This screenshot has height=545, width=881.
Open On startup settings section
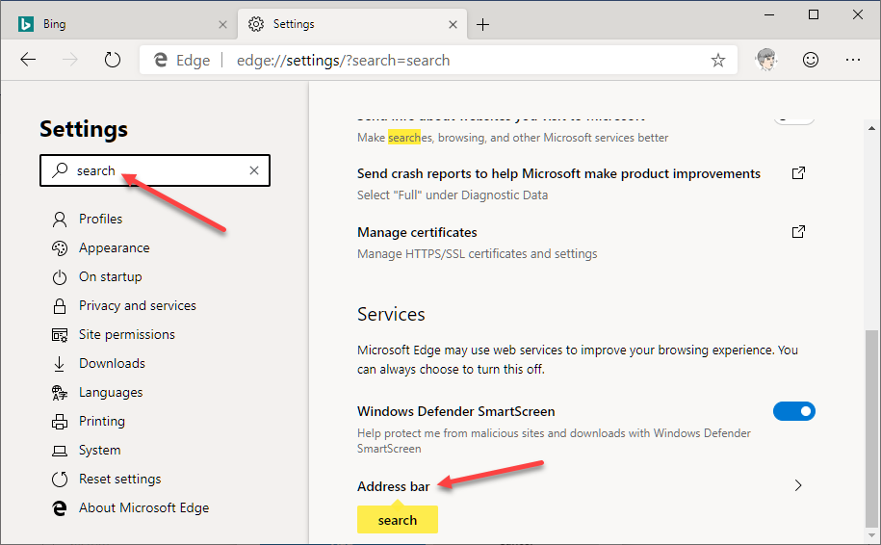[110, 276]
